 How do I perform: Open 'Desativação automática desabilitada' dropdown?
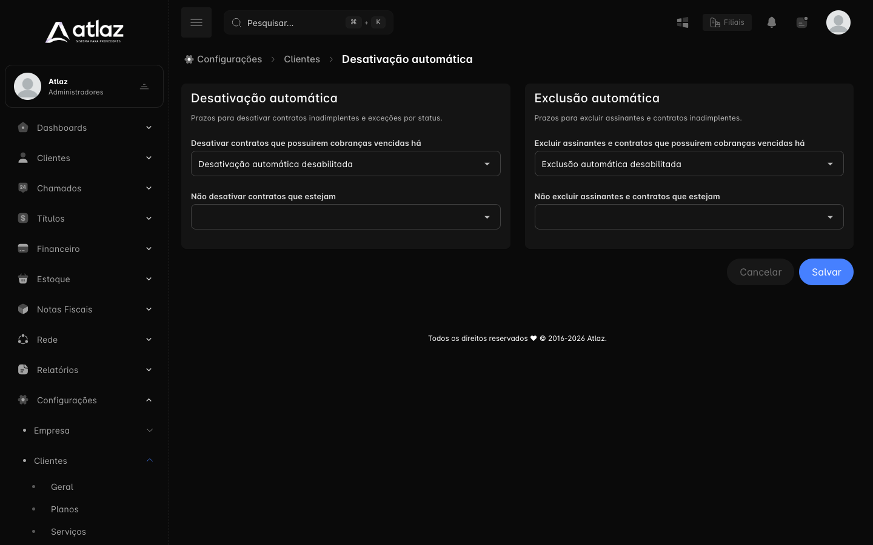pos(346,163)
